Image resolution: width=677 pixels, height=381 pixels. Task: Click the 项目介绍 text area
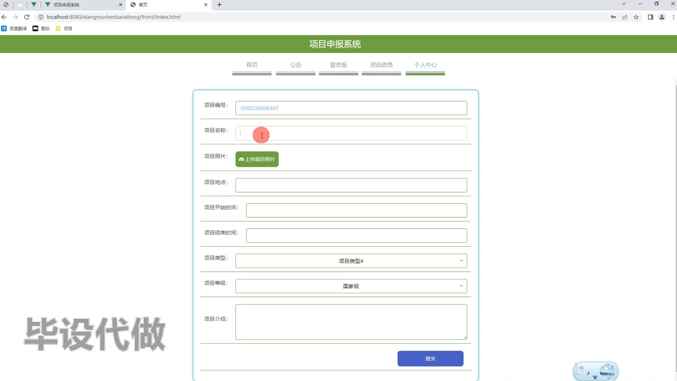point(351,322)
